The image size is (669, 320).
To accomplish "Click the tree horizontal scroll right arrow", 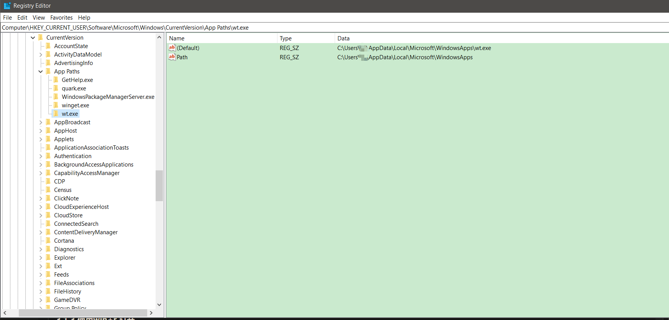I will [x=151, y=313].
